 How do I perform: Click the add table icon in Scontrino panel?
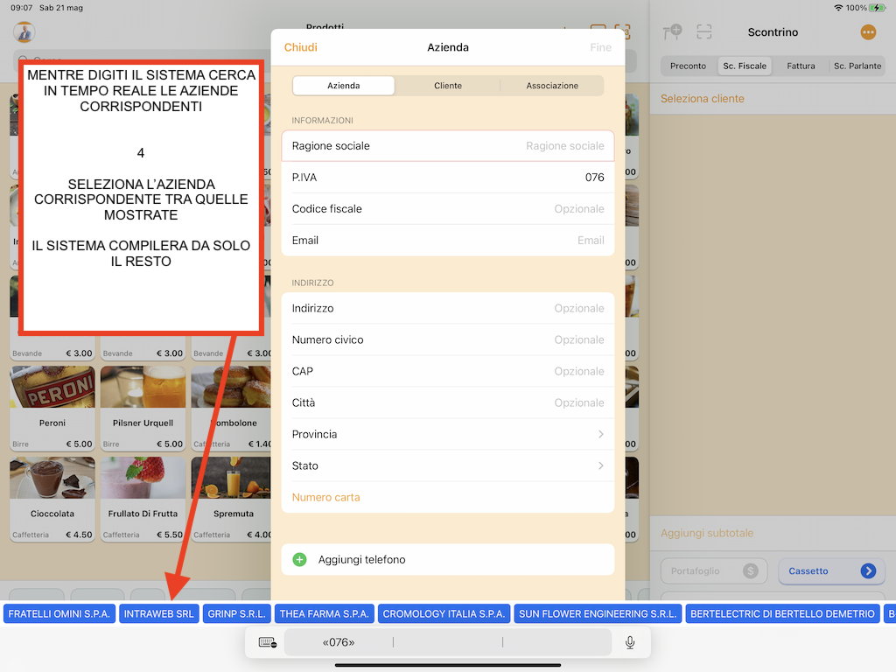pyautogui.click(x=673, y=32)
